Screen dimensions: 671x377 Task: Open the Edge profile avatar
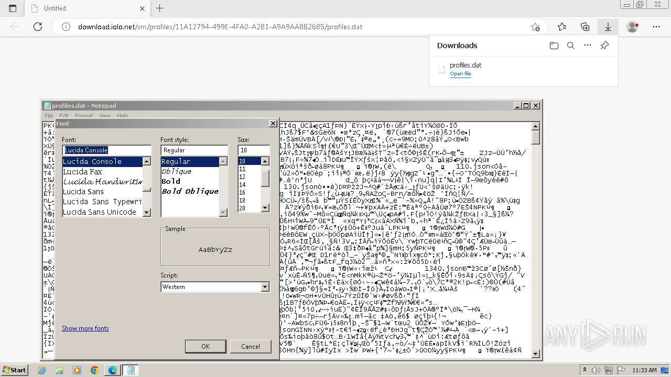coord(633,27)
